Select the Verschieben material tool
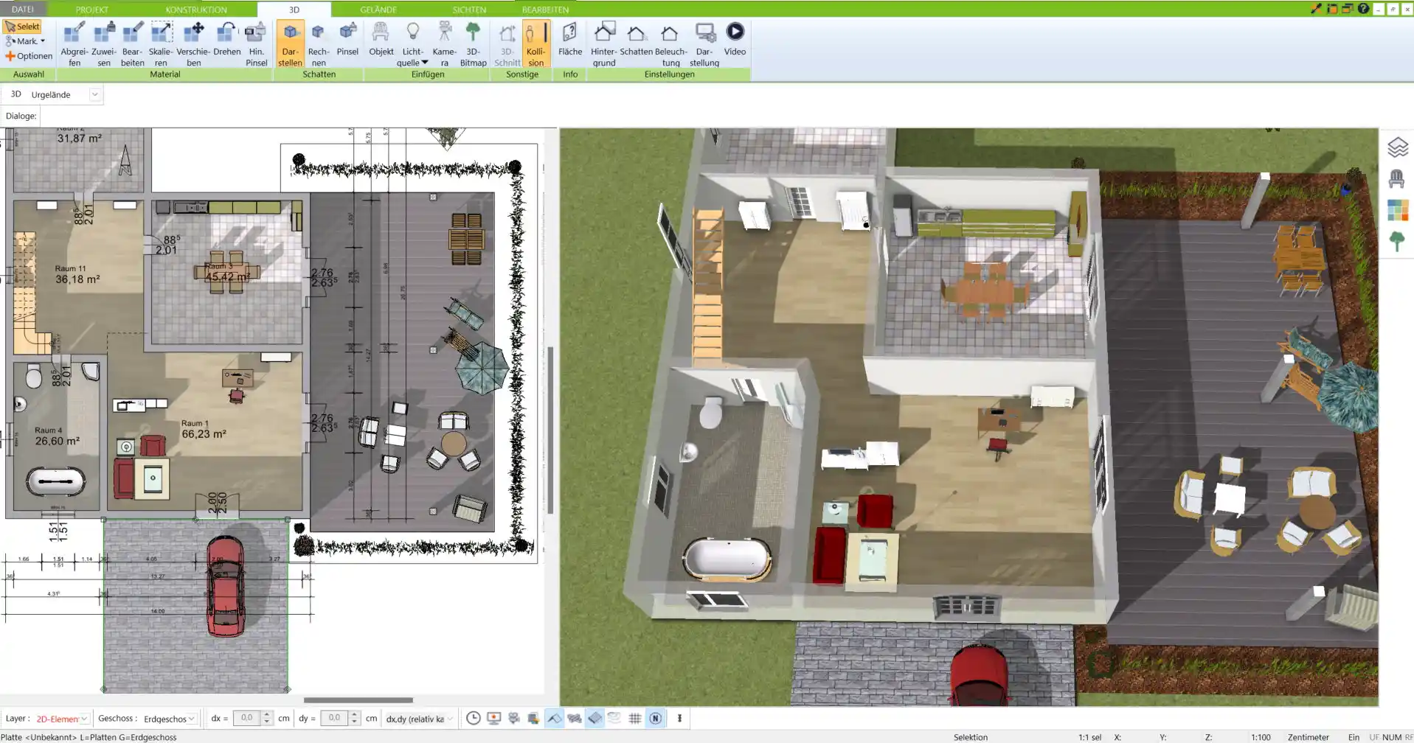Viewport: 1414px width, 743px height. 193,44
